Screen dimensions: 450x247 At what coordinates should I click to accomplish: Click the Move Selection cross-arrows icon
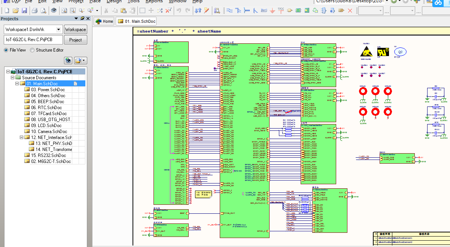(151, 10)
